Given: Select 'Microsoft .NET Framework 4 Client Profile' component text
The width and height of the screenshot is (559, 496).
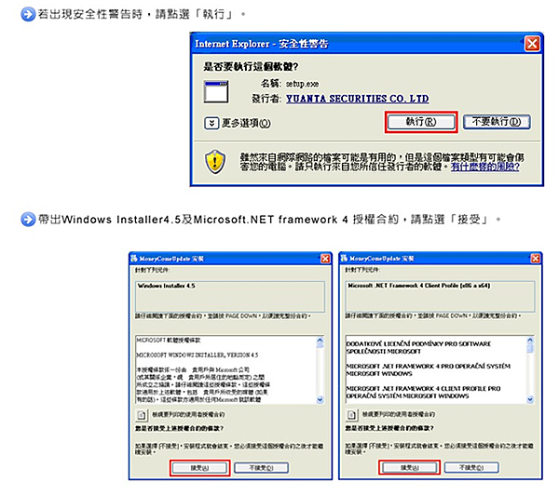Looking at the screenshot, I should (419, 286).
